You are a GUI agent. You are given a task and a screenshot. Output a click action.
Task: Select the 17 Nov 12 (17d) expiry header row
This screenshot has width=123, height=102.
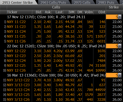[46, 17]
